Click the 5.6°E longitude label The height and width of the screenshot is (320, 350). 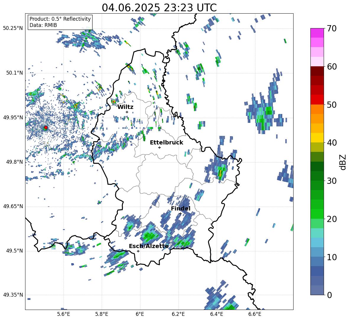[x=64, y=314]
